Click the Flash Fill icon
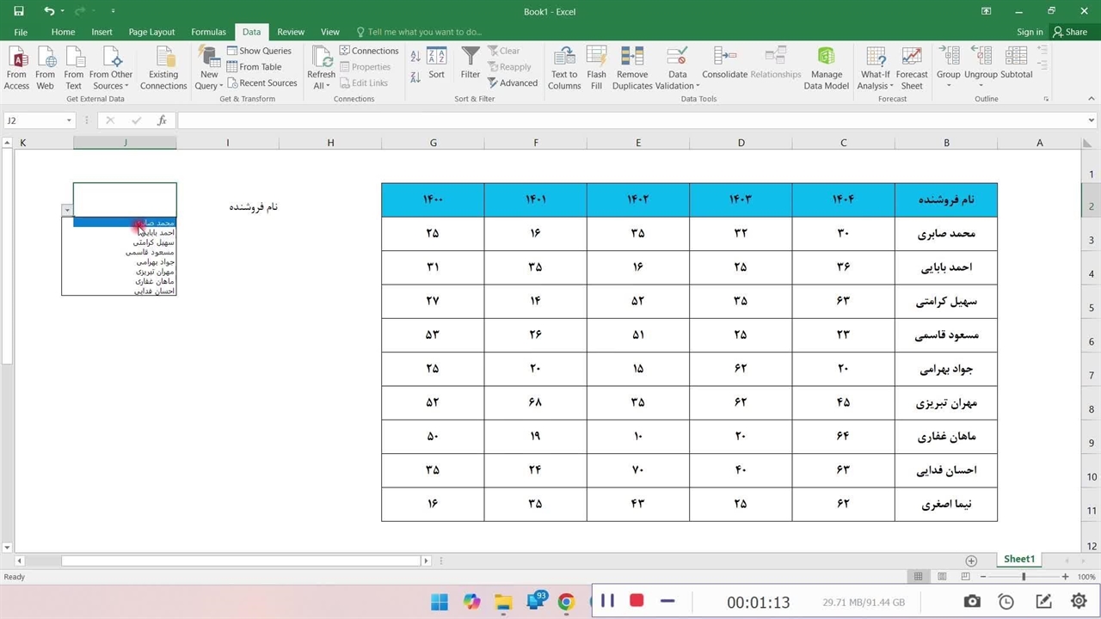 click(x=596, y=58)
